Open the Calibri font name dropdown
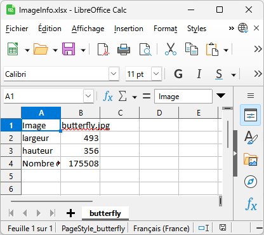Viewport: 264px width, 235px height. pyautogui.click(x=114, y=74)
